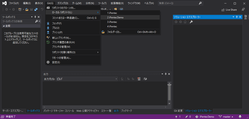Screen dimensions: 249x119
Task: Click the title bar search box
Action: (x=181, y=3)
